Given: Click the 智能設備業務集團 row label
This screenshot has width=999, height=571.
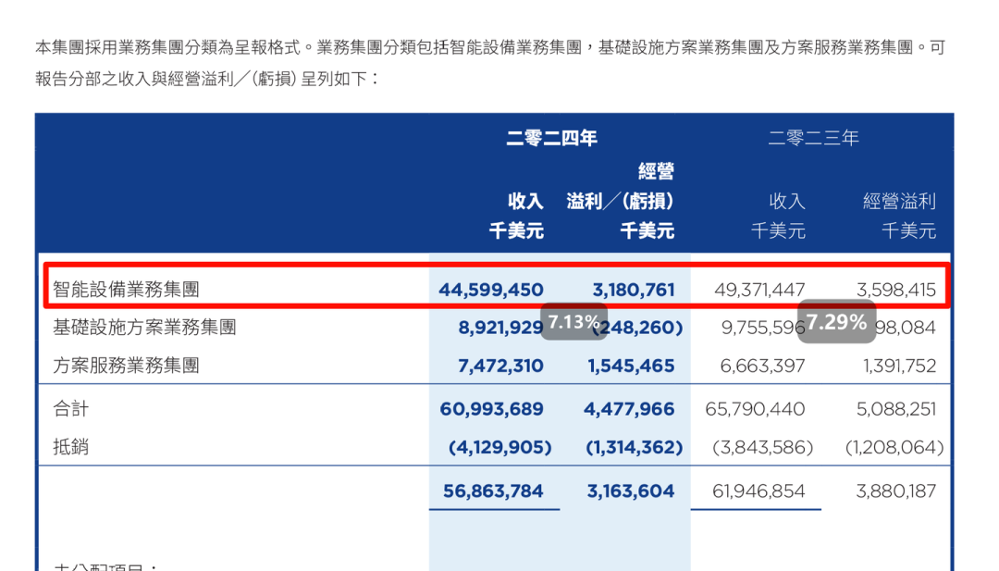Looking at the screenshot, I should [x=126, y=290].
